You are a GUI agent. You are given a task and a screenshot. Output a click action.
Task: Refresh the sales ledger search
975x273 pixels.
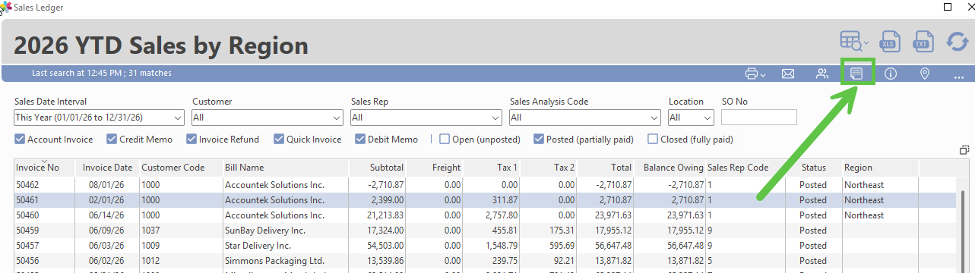tap(957, 42)
